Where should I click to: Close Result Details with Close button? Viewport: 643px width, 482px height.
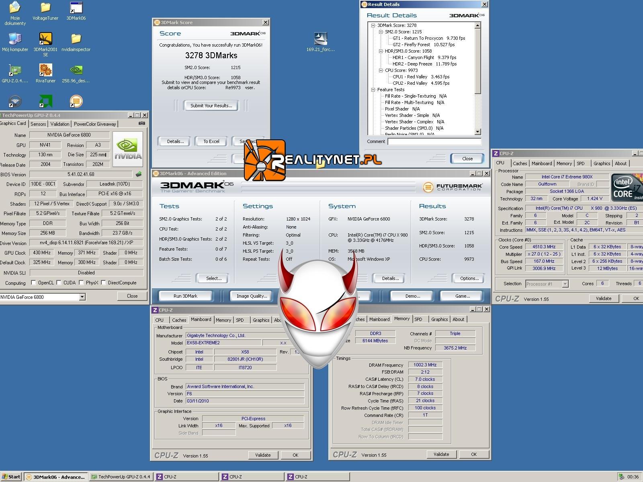(x=467, y=159)
